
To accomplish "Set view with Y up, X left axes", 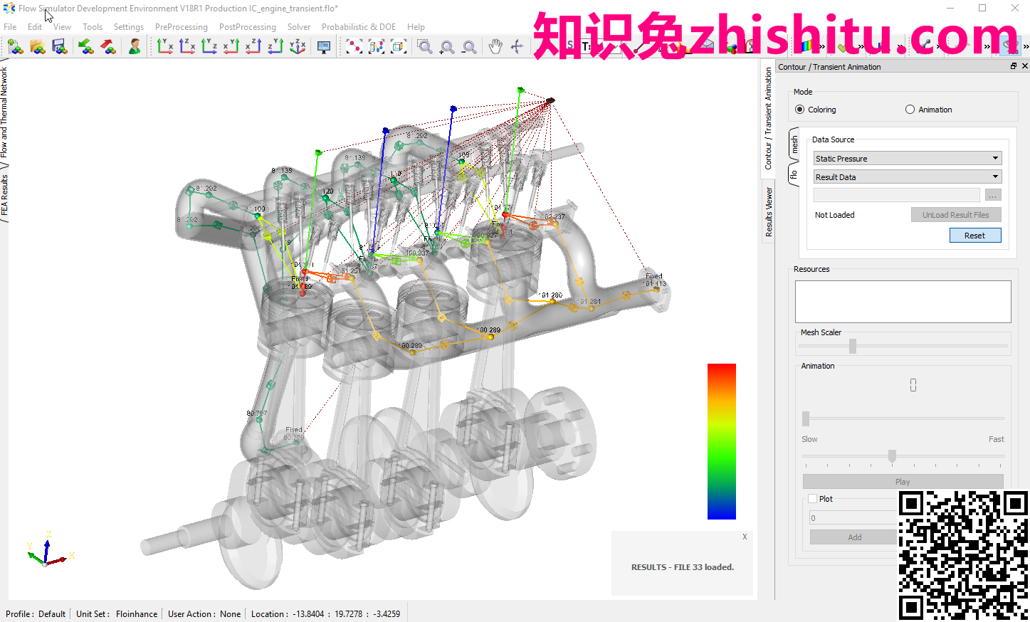I will pyautogui.click(x=231, y=47).
